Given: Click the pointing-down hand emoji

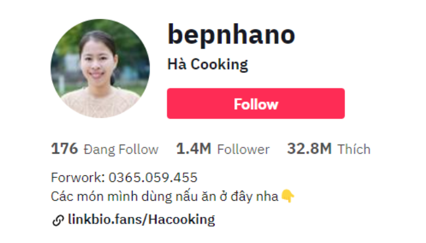Looking at the screenshot, I should (x=287, y=196).
